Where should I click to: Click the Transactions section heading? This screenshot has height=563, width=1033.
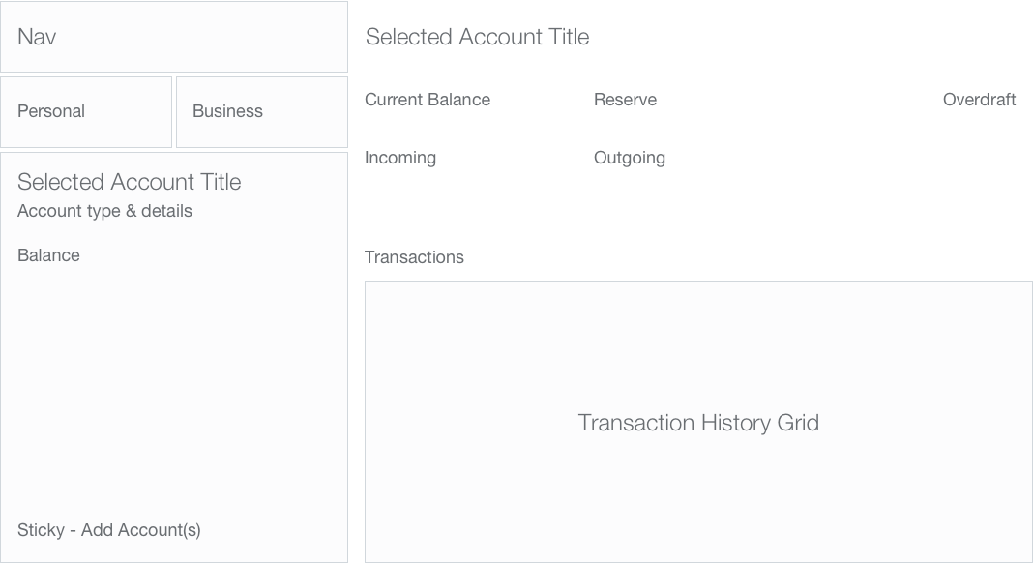(x=414, y=257)
